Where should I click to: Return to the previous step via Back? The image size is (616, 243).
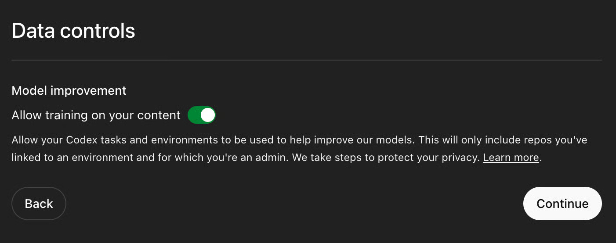point(39,204)
